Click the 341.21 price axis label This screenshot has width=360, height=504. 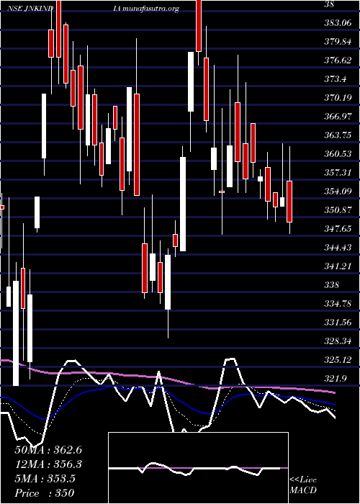[338, 266]
